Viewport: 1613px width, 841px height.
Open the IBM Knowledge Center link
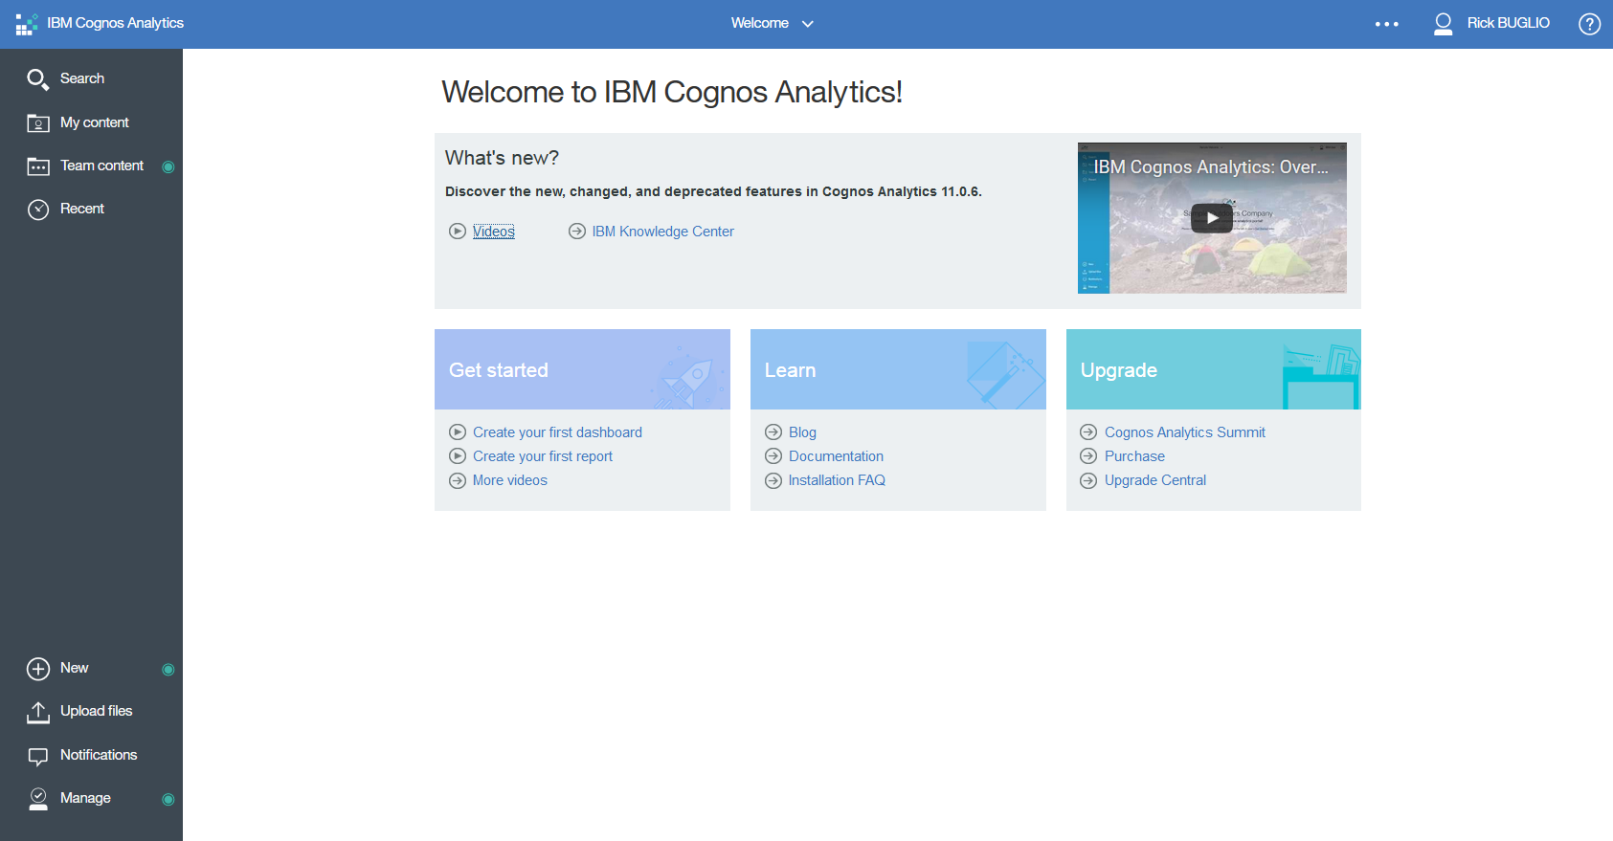(662, 232)
